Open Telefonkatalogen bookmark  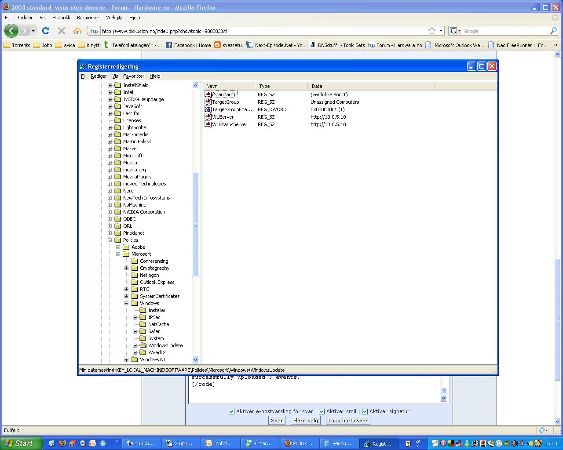(x=132, y=45)
